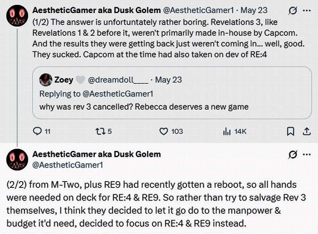Click the @dreamdoll____ handle

coord(118,80)
